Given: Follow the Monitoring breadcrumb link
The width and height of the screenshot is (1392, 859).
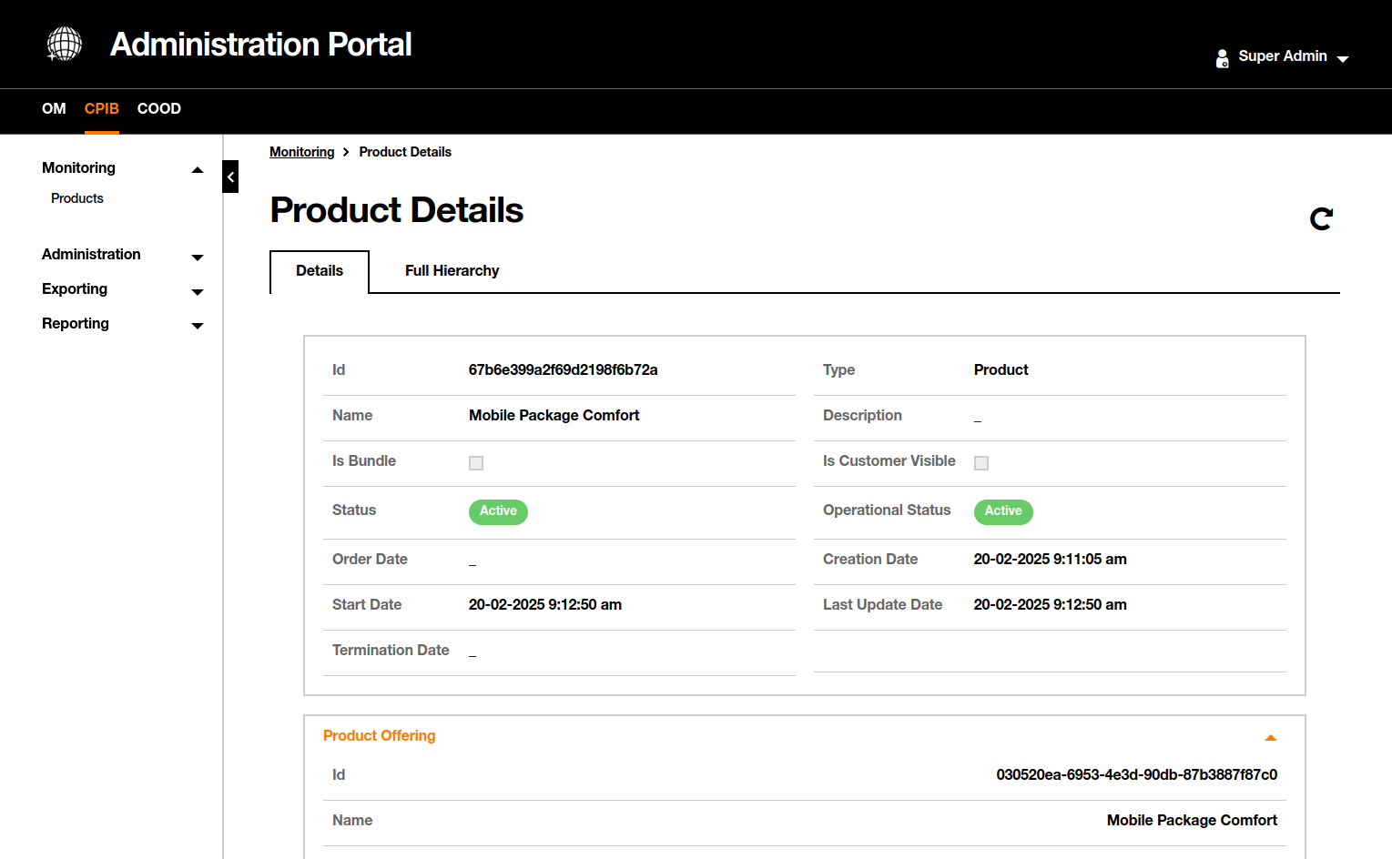Looking at the screenshot, I should point(302,152).
